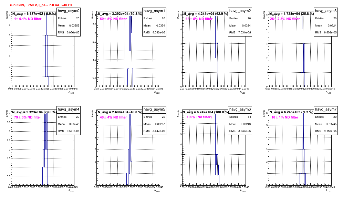
Task: Click the RMS value 8.092e-05
Action: (159, 33)
